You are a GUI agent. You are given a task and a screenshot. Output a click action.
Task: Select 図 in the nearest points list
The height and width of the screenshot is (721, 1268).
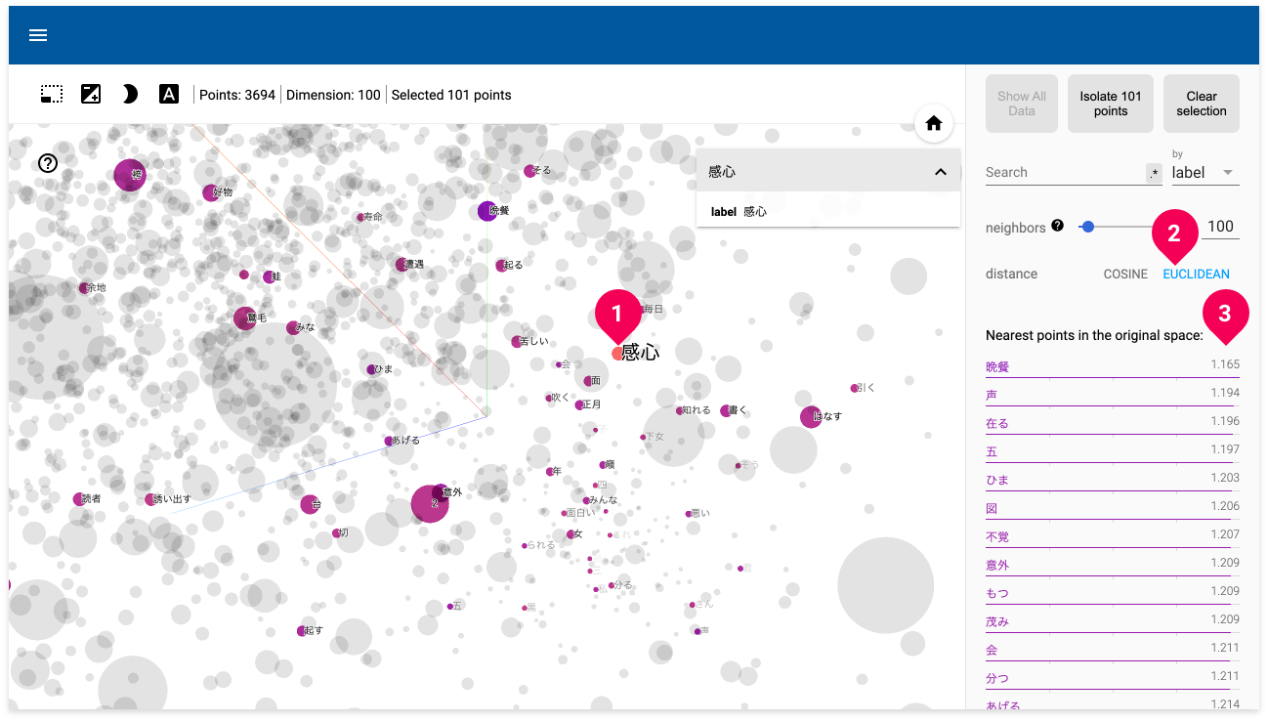tap(1113, 508)
